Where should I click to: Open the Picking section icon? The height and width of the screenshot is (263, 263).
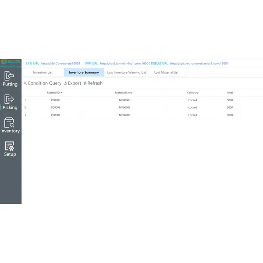tap(9, 99)
